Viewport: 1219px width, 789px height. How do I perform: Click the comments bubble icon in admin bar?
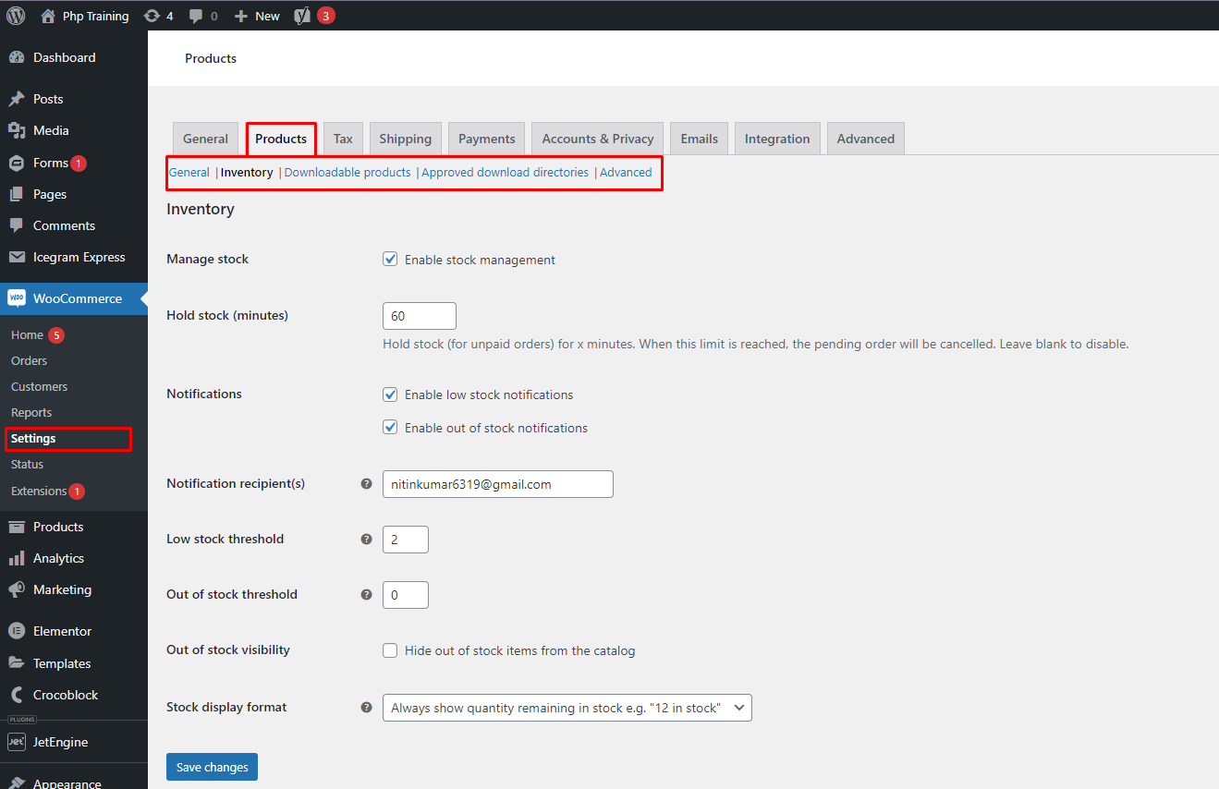[x=196, y=16]
